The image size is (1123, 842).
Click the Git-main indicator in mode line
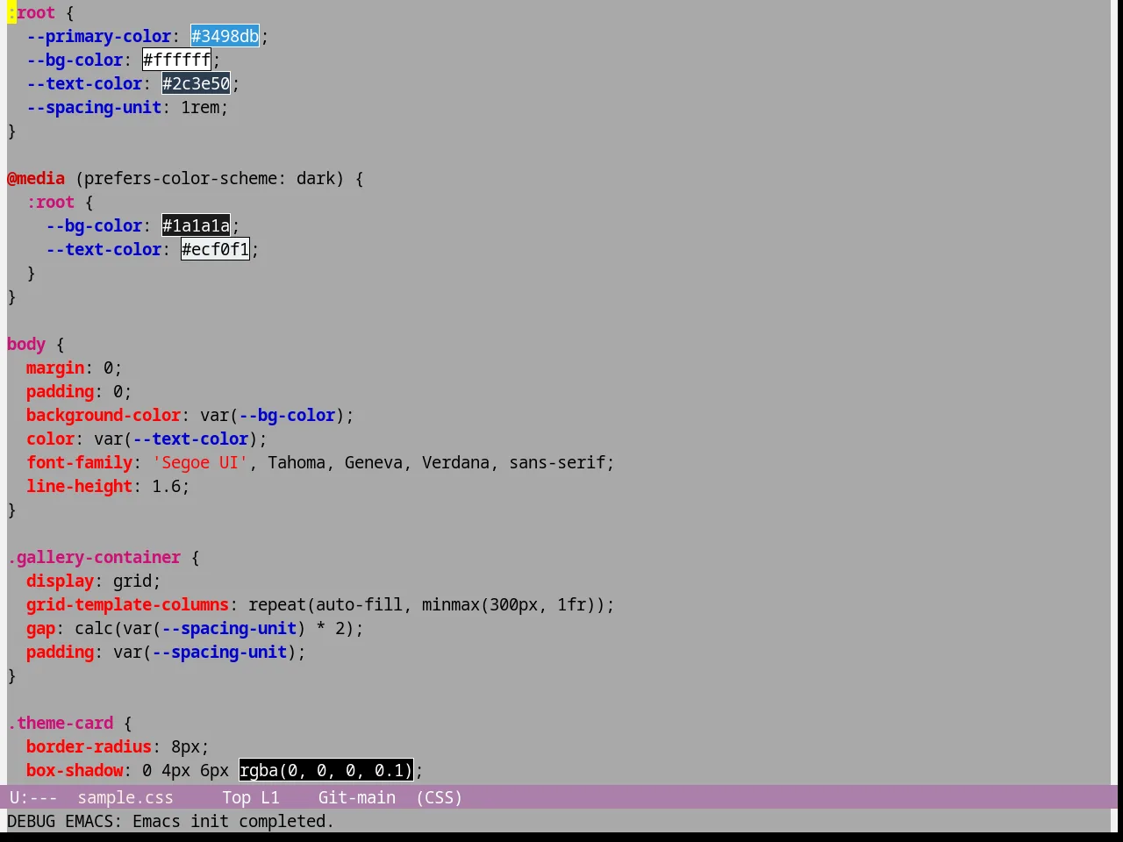356,797
